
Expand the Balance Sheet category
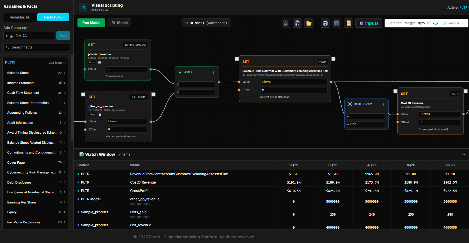(x=35, y=73)
